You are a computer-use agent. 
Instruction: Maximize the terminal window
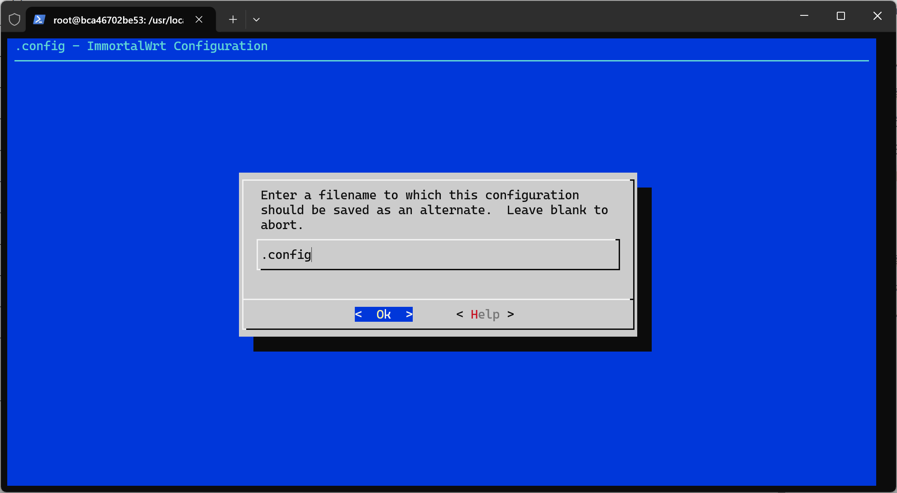coord(841,16)
